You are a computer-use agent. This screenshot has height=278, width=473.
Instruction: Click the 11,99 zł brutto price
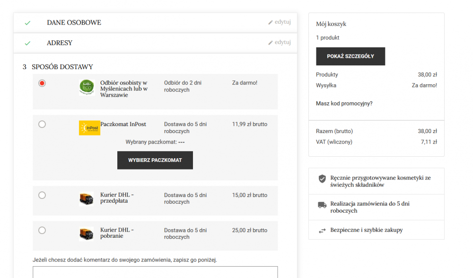click(x=249, y=124)
